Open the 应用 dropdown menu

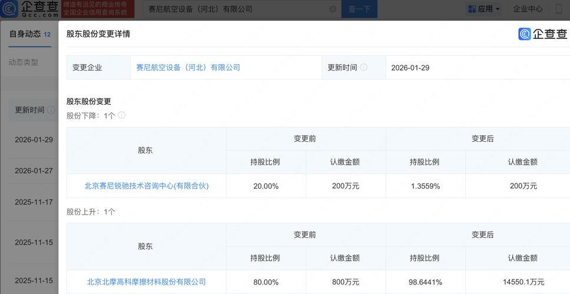point(484,9)
